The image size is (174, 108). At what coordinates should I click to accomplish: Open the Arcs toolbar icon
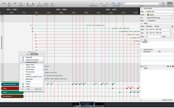coord(52,3)
